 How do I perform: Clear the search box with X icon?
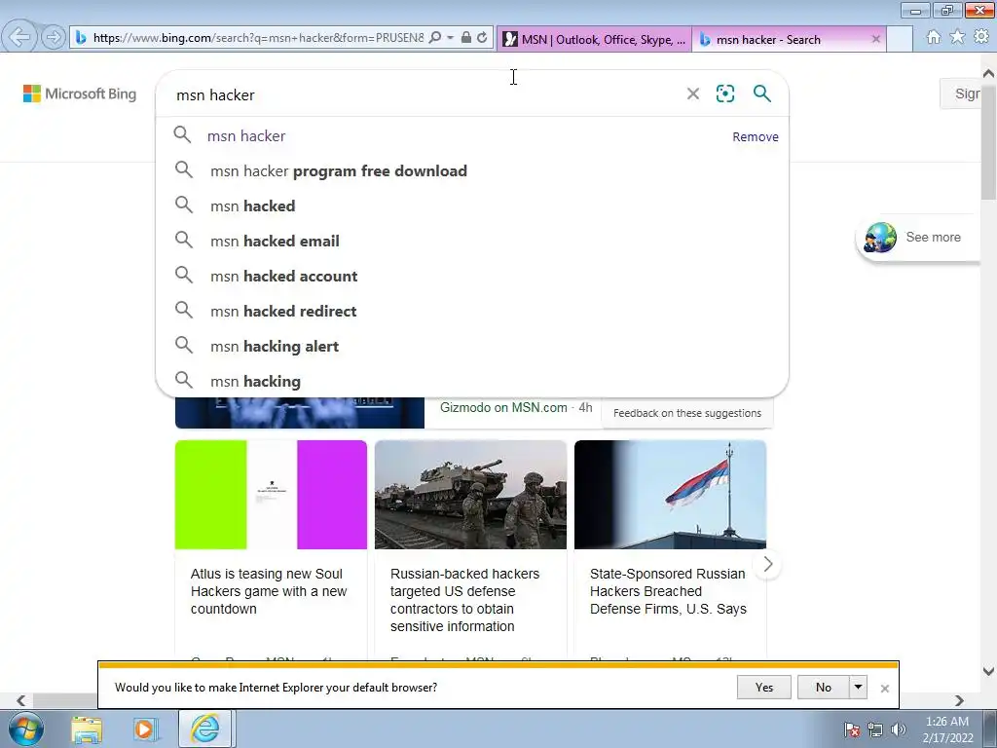point(693,94)
